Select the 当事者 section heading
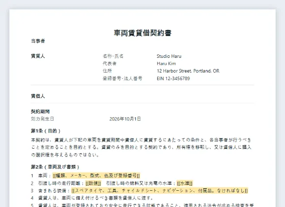 (38, 41)
